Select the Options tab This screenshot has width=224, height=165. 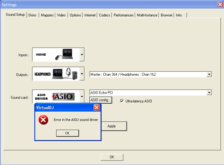pyautogui.click(x=75, y=15)
